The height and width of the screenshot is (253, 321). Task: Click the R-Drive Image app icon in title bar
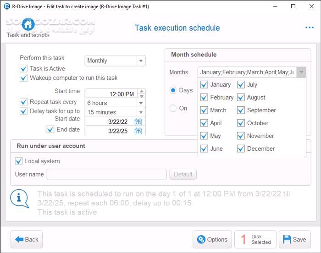tap(7, 6)
